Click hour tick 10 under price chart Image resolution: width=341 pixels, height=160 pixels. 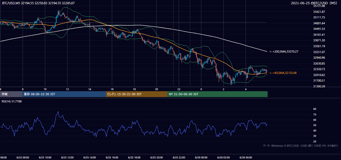point(45,89)
